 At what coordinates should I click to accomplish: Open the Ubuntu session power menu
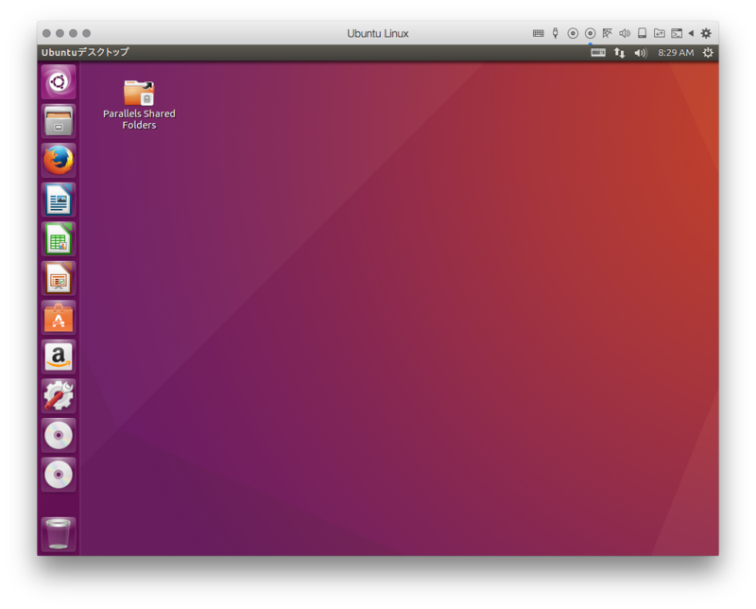(708, 53)
